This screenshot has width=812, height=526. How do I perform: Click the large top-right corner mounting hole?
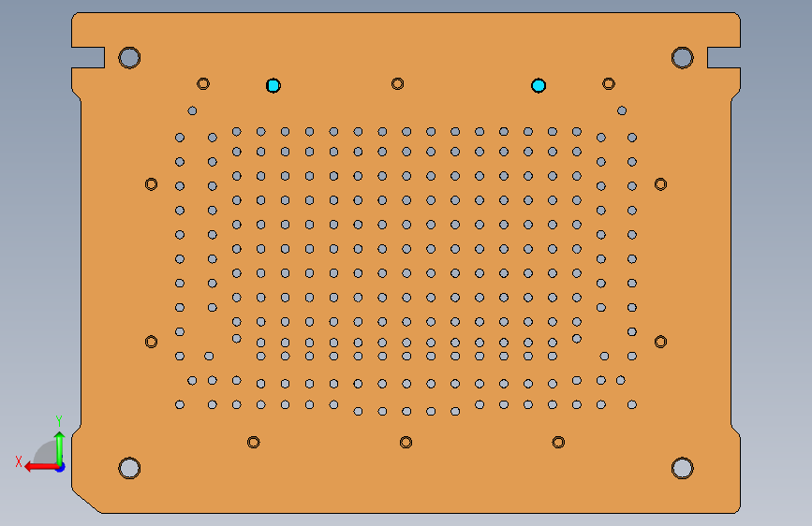click(683, 57)
